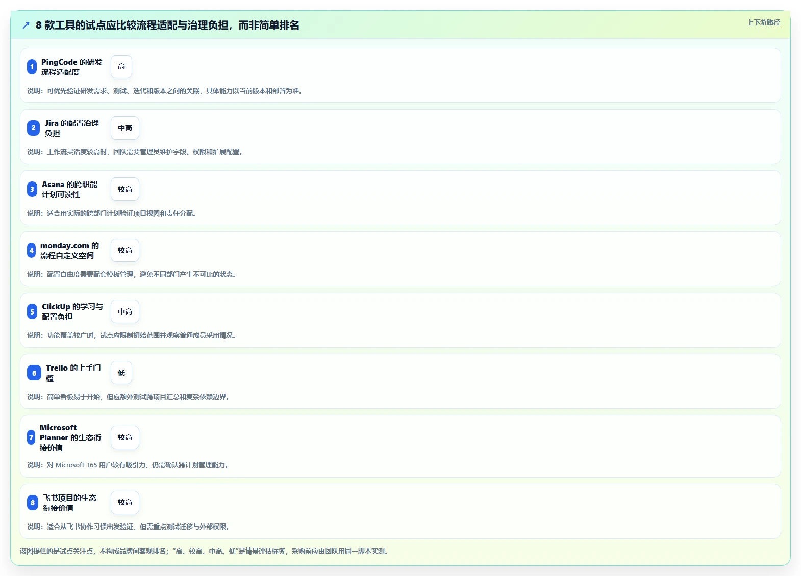This screenshot has width=801, height=576.
Task: Click number badge 7 for Microsoft Planner
Action: [x=31, y=437]
